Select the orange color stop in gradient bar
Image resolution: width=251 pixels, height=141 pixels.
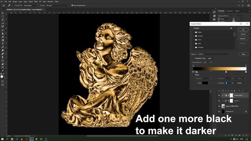(x=226, y=72)
